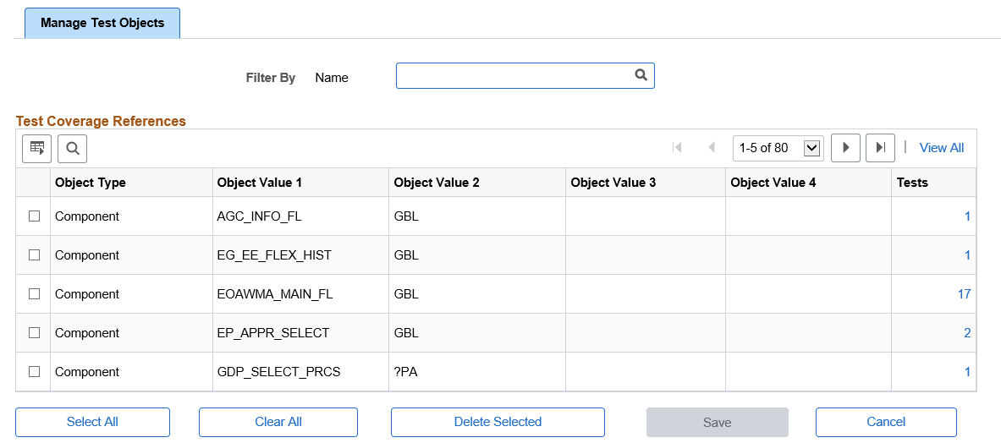Click the View All link
The image size is (1001, 443).
pyautogui.click(x=942, y=148)
